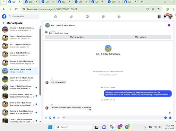Open the volume icon in system tray
Viewport: 176px width, 131px height.
click(159, 127)
